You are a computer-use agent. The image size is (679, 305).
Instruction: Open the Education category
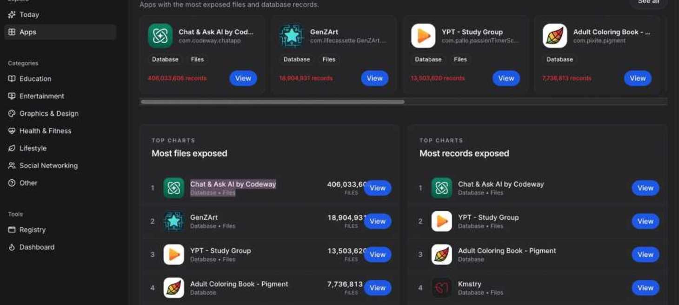(x=35, y=79)
